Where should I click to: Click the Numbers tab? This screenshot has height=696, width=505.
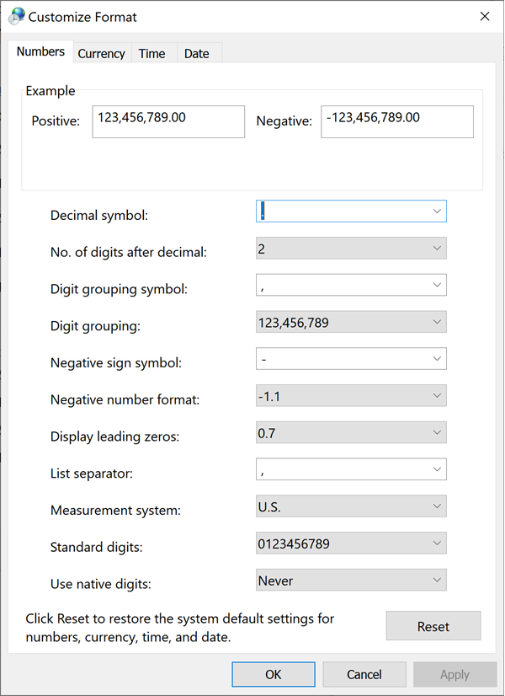[40, 52]
